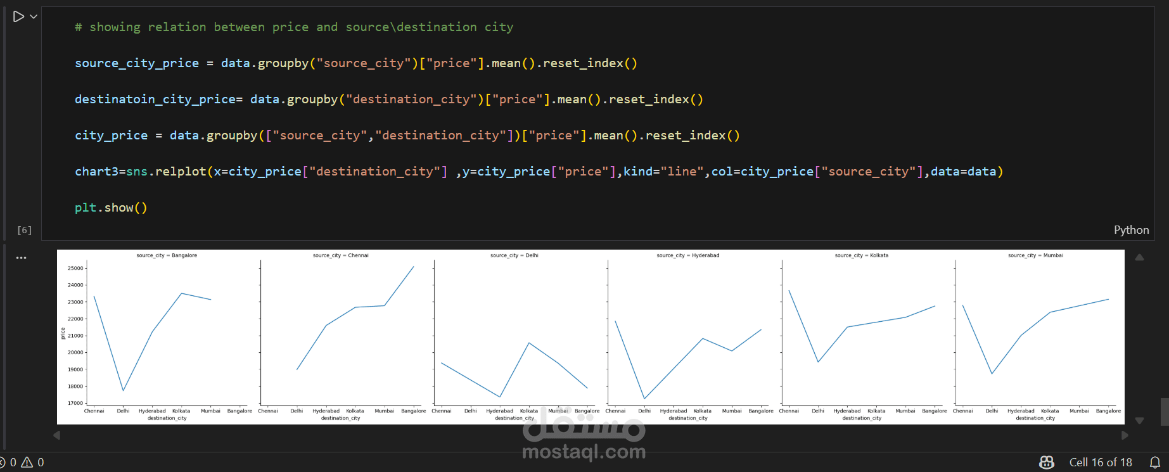This screenshot has width=1169, height=472.
Task: Click the line starting with 'city_price = data.groupby'
Action: click(x=407, y=136)
